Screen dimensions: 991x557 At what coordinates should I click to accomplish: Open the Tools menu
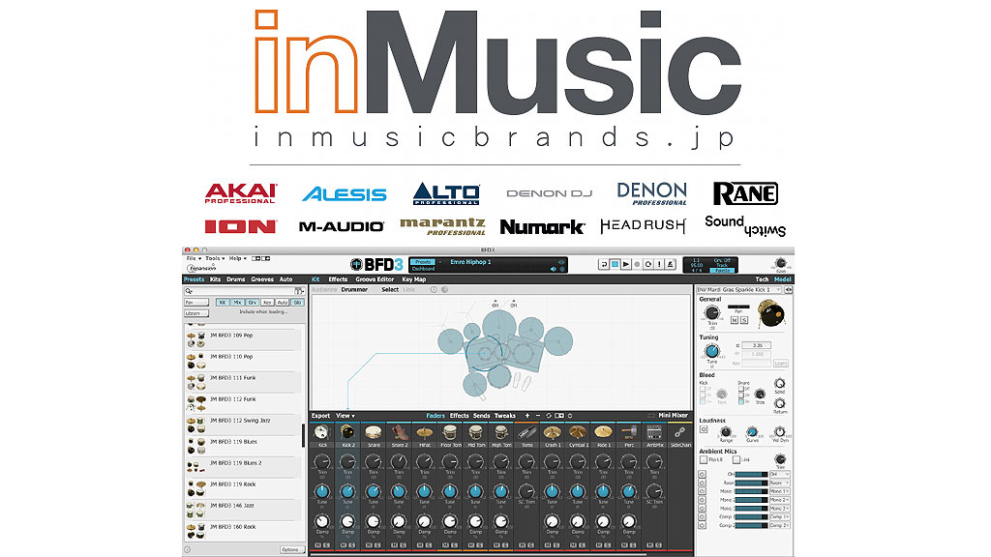tap(214, 258)
